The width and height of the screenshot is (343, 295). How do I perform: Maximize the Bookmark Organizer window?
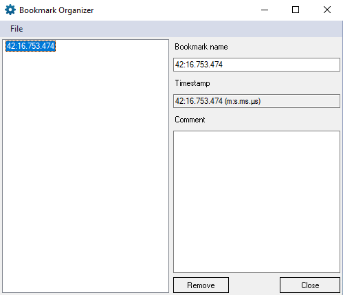pos(296,10)
